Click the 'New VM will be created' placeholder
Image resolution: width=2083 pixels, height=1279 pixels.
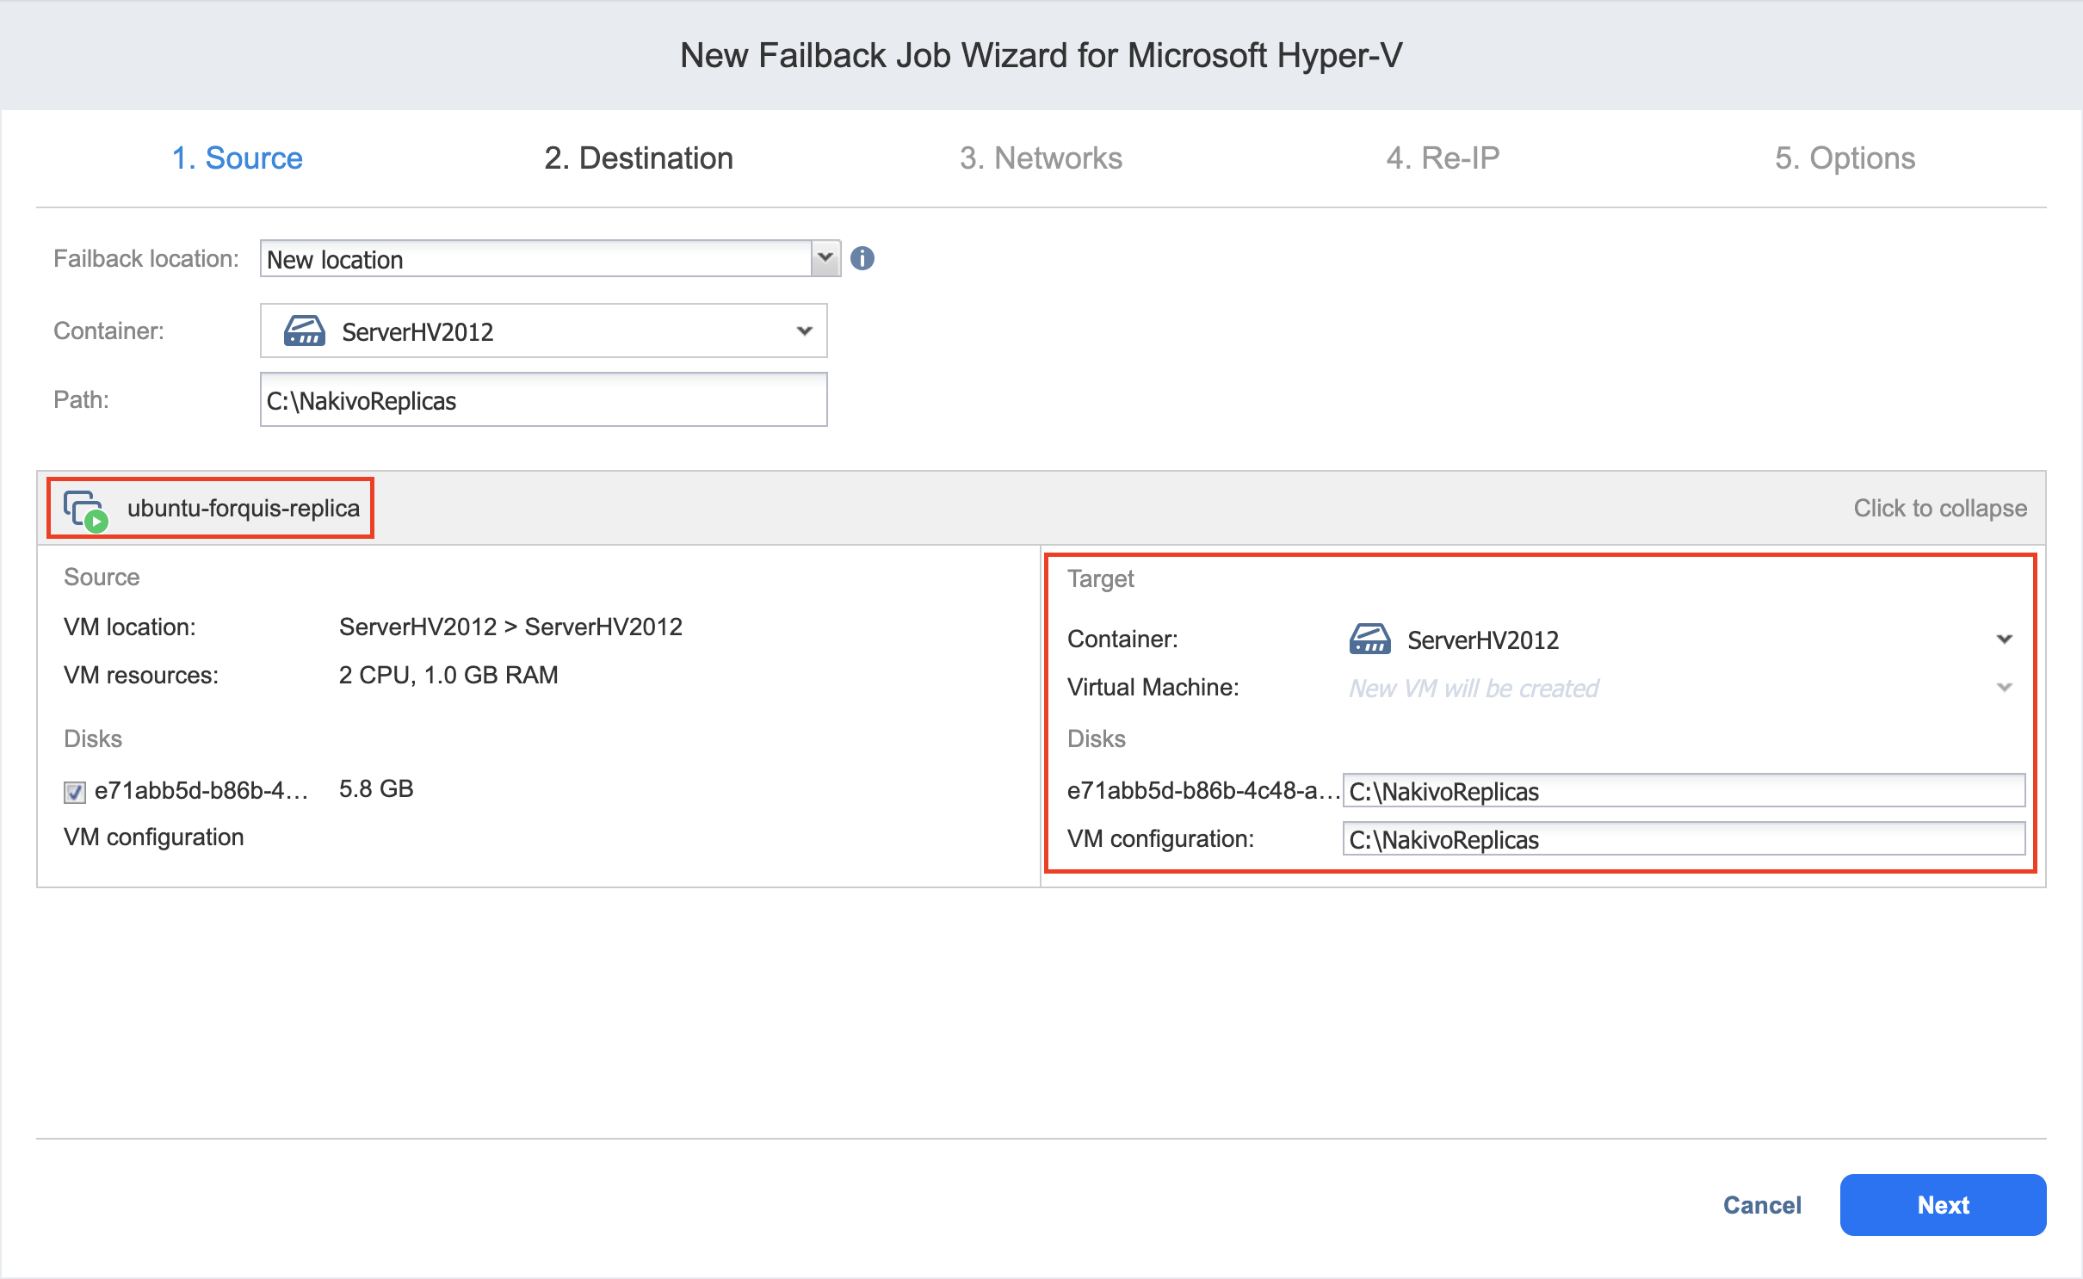pyautogui.click(x=1474, y=689)
